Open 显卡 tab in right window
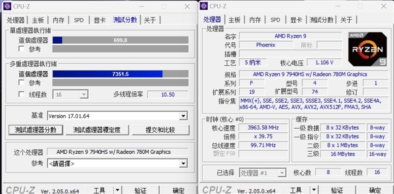This screenshot has width=394, height=194. (296, 20)
